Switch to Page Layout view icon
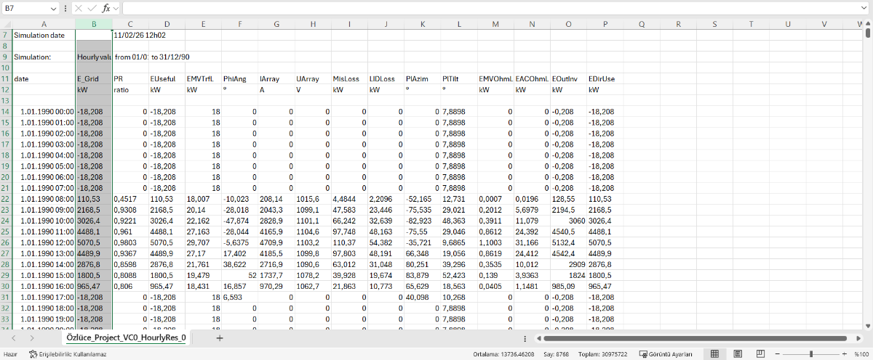 click(x=737, y=353)
